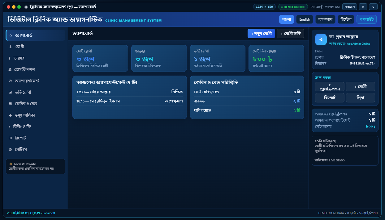Viewport: 385px width, 220px height.
Task: Click the icon beside ভর্তি রোগী sidebar item
Action: (x=11, y=93)
